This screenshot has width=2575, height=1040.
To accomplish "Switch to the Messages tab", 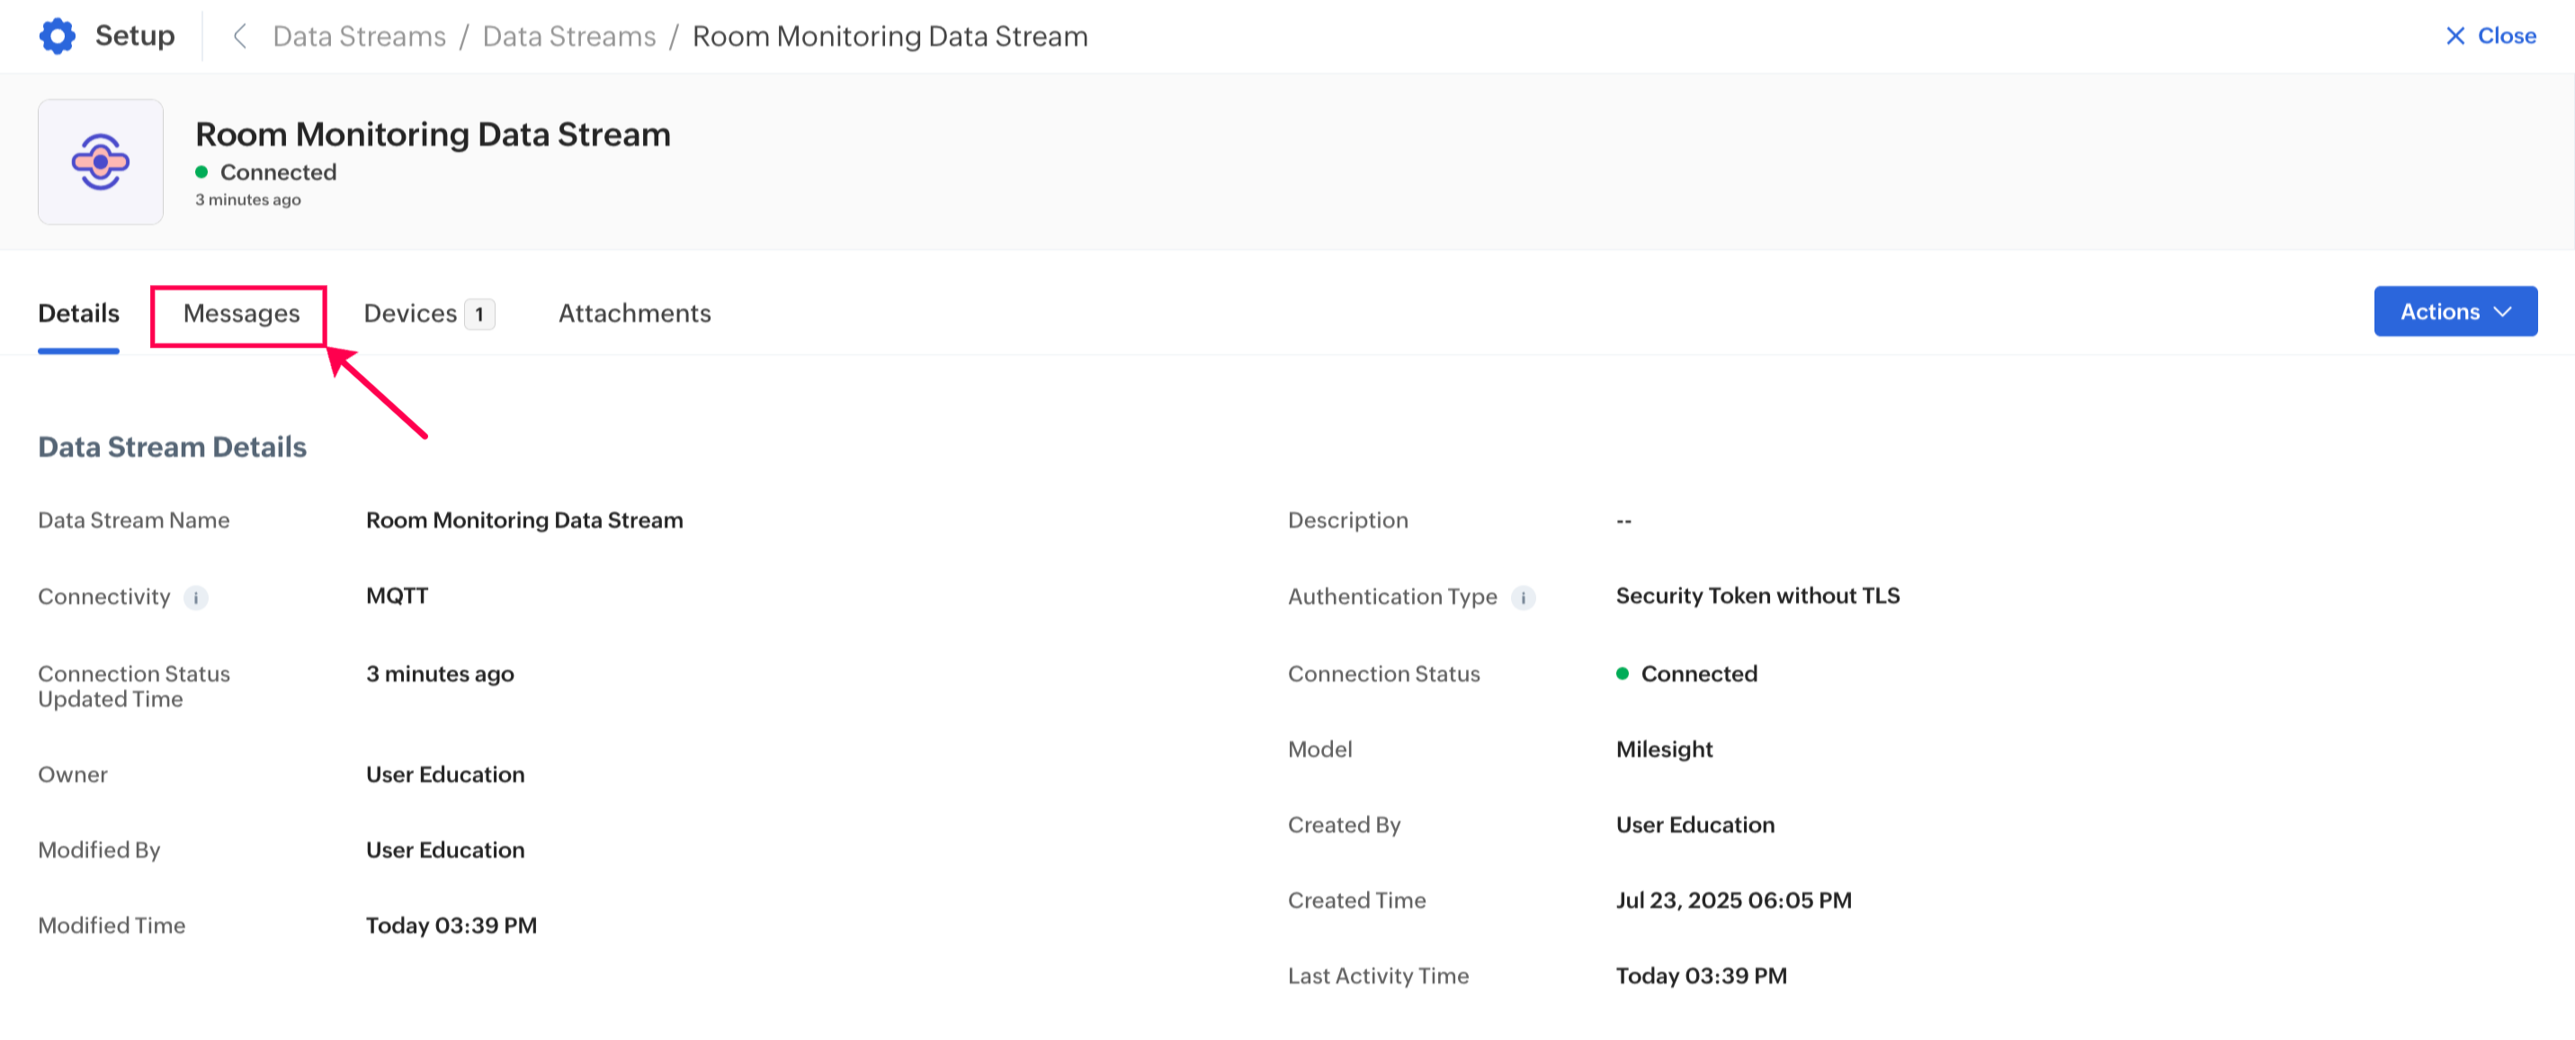I will pyautogui.click(x=241, y=314).
